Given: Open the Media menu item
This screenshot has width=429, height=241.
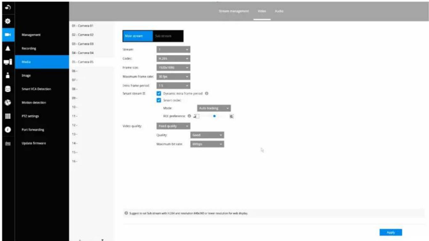Looking at the screenshot, I should pyautogui.click(x=42, y=62).
